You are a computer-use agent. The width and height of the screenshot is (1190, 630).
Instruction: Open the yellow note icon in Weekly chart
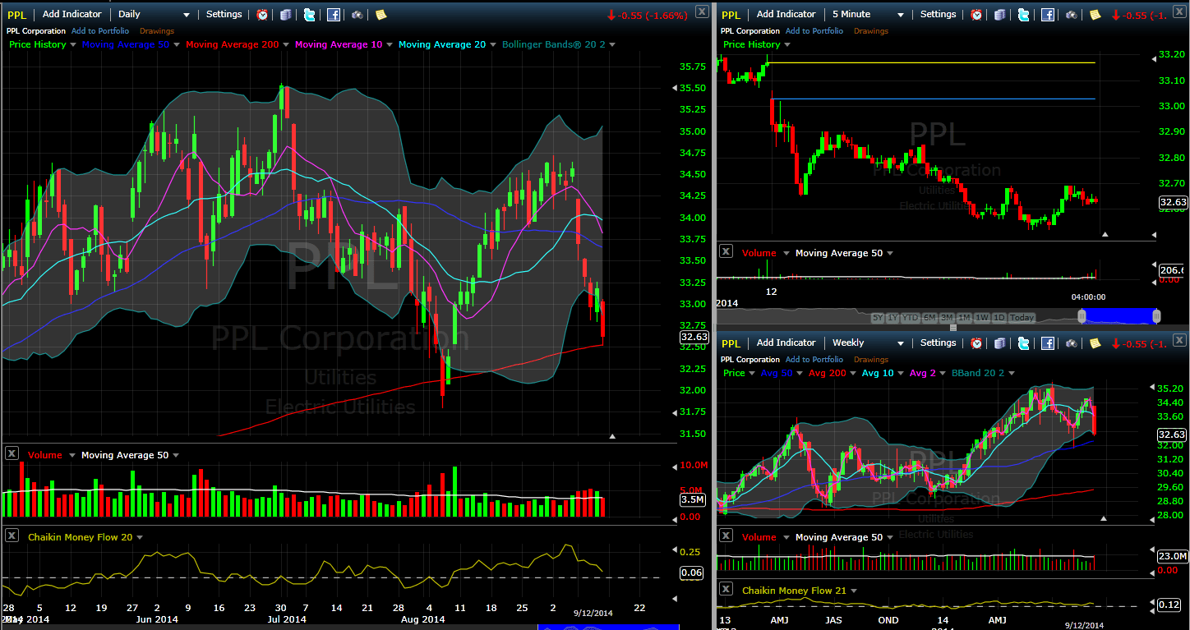point(1095,343)
